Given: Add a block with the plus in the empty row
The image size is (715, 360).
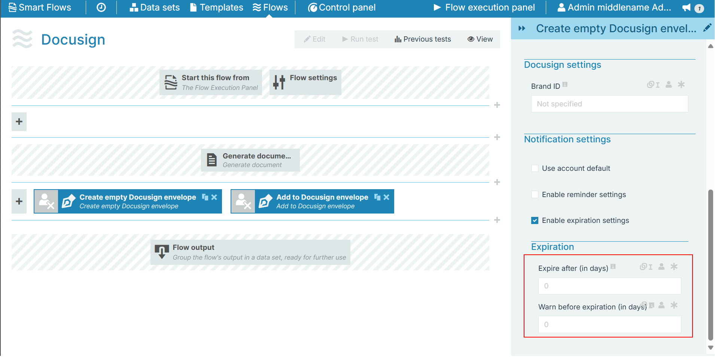Looking at the screenshot, I should pyautogui.click(x=19, y=122).
